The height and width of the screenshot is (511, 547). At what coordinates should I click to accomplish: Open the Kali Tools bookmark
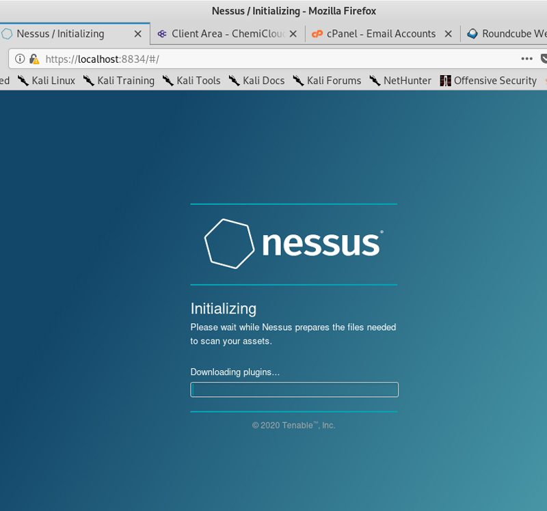191,81
